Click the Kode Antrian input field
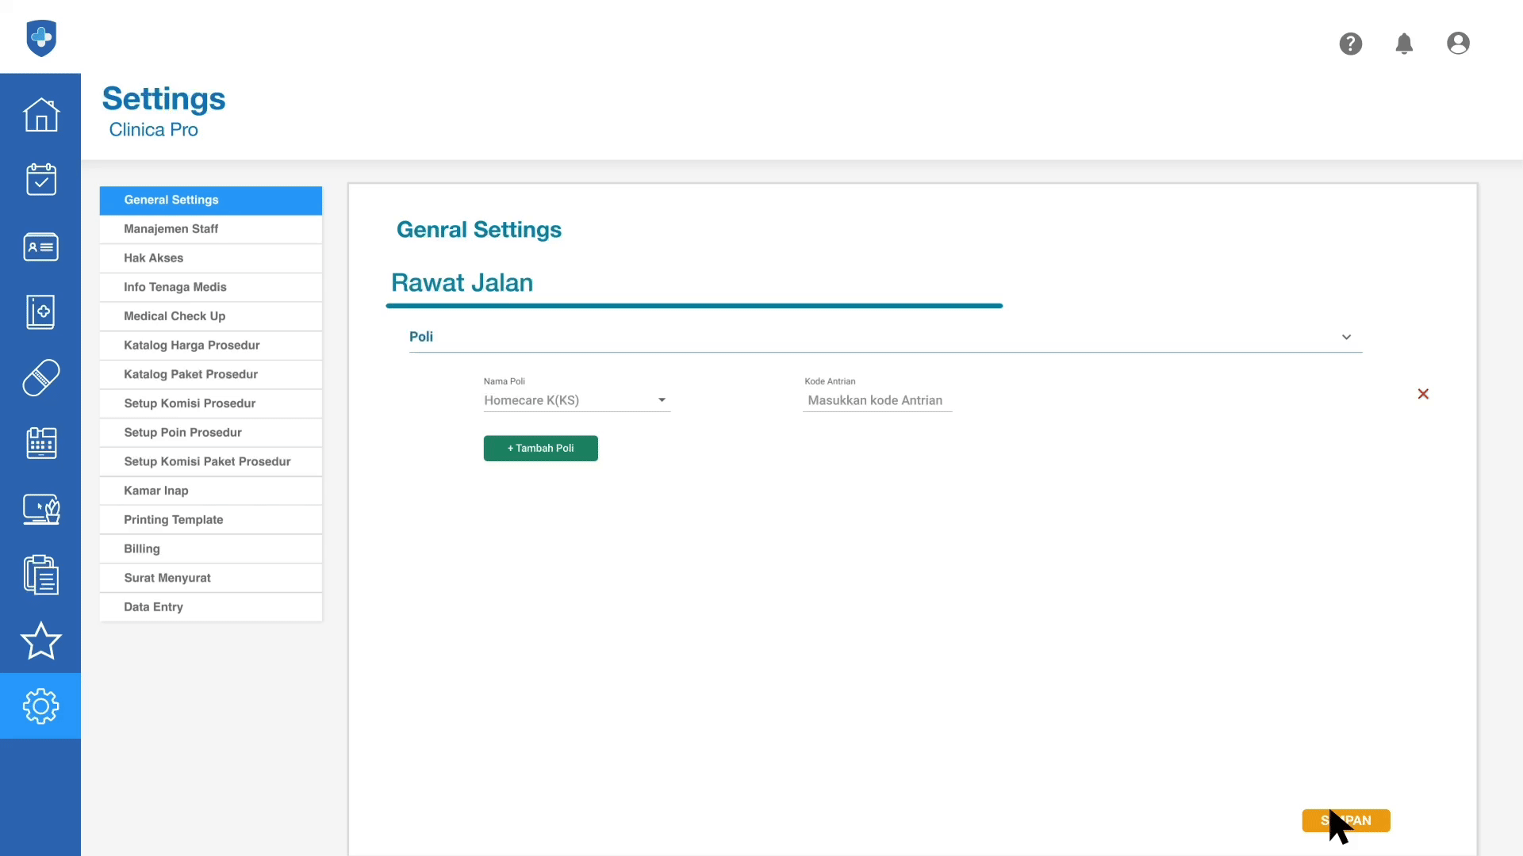The height and width of the screenshot is (856, 1523). click(877, 400)
